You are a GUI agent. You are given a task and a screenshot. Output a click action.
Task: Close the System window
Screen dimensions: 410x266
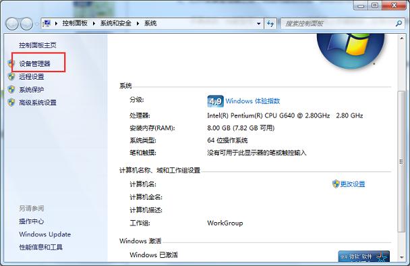[394, 5]
